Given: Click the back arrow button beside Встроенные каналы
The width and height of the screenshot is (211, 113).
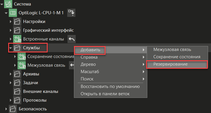Looking at the screenshot, I should [x=72, y=39].
